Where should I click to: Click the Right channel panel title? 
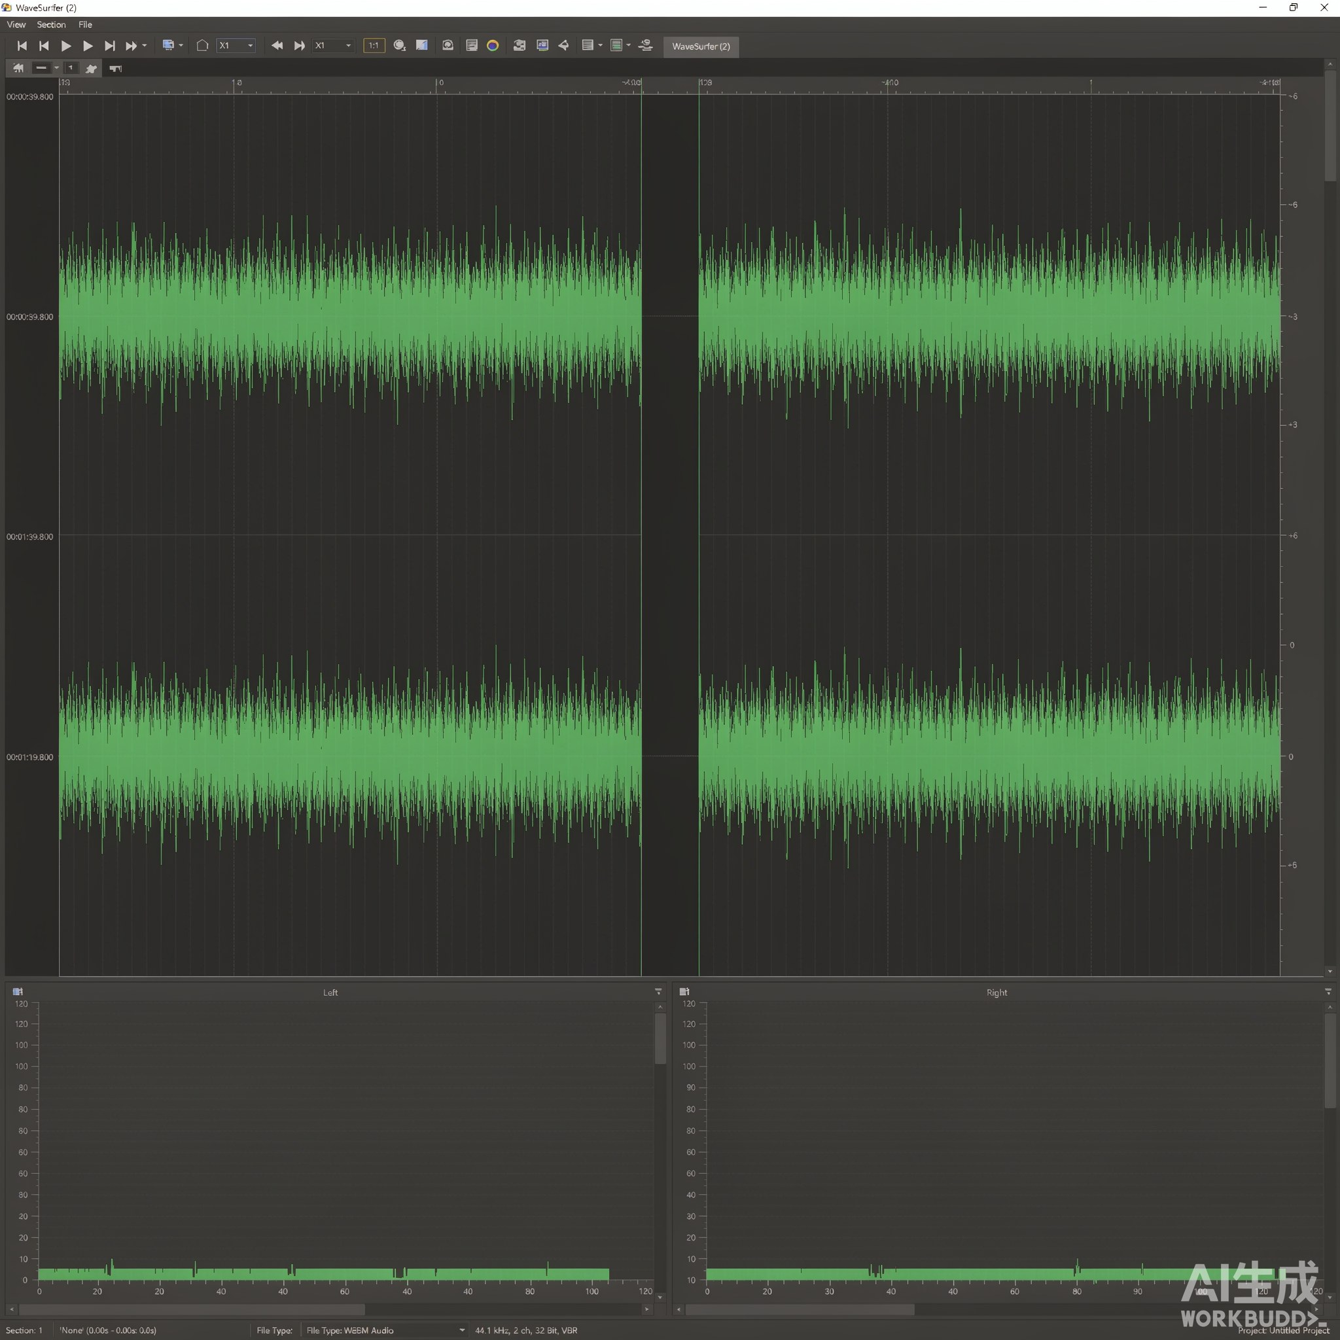996,993
